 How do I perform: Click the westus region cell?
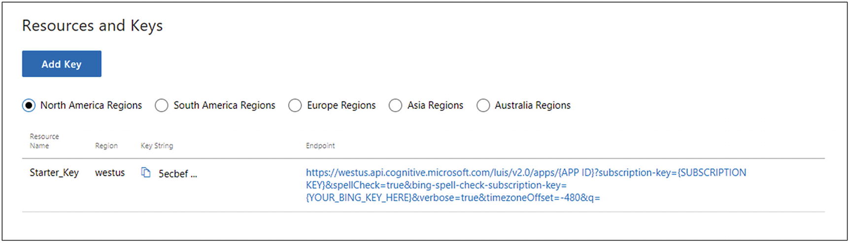(110, 173)
